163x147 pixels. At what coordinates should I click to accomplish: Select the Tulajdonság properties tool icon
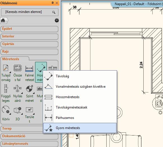click(x=6, y=68)
